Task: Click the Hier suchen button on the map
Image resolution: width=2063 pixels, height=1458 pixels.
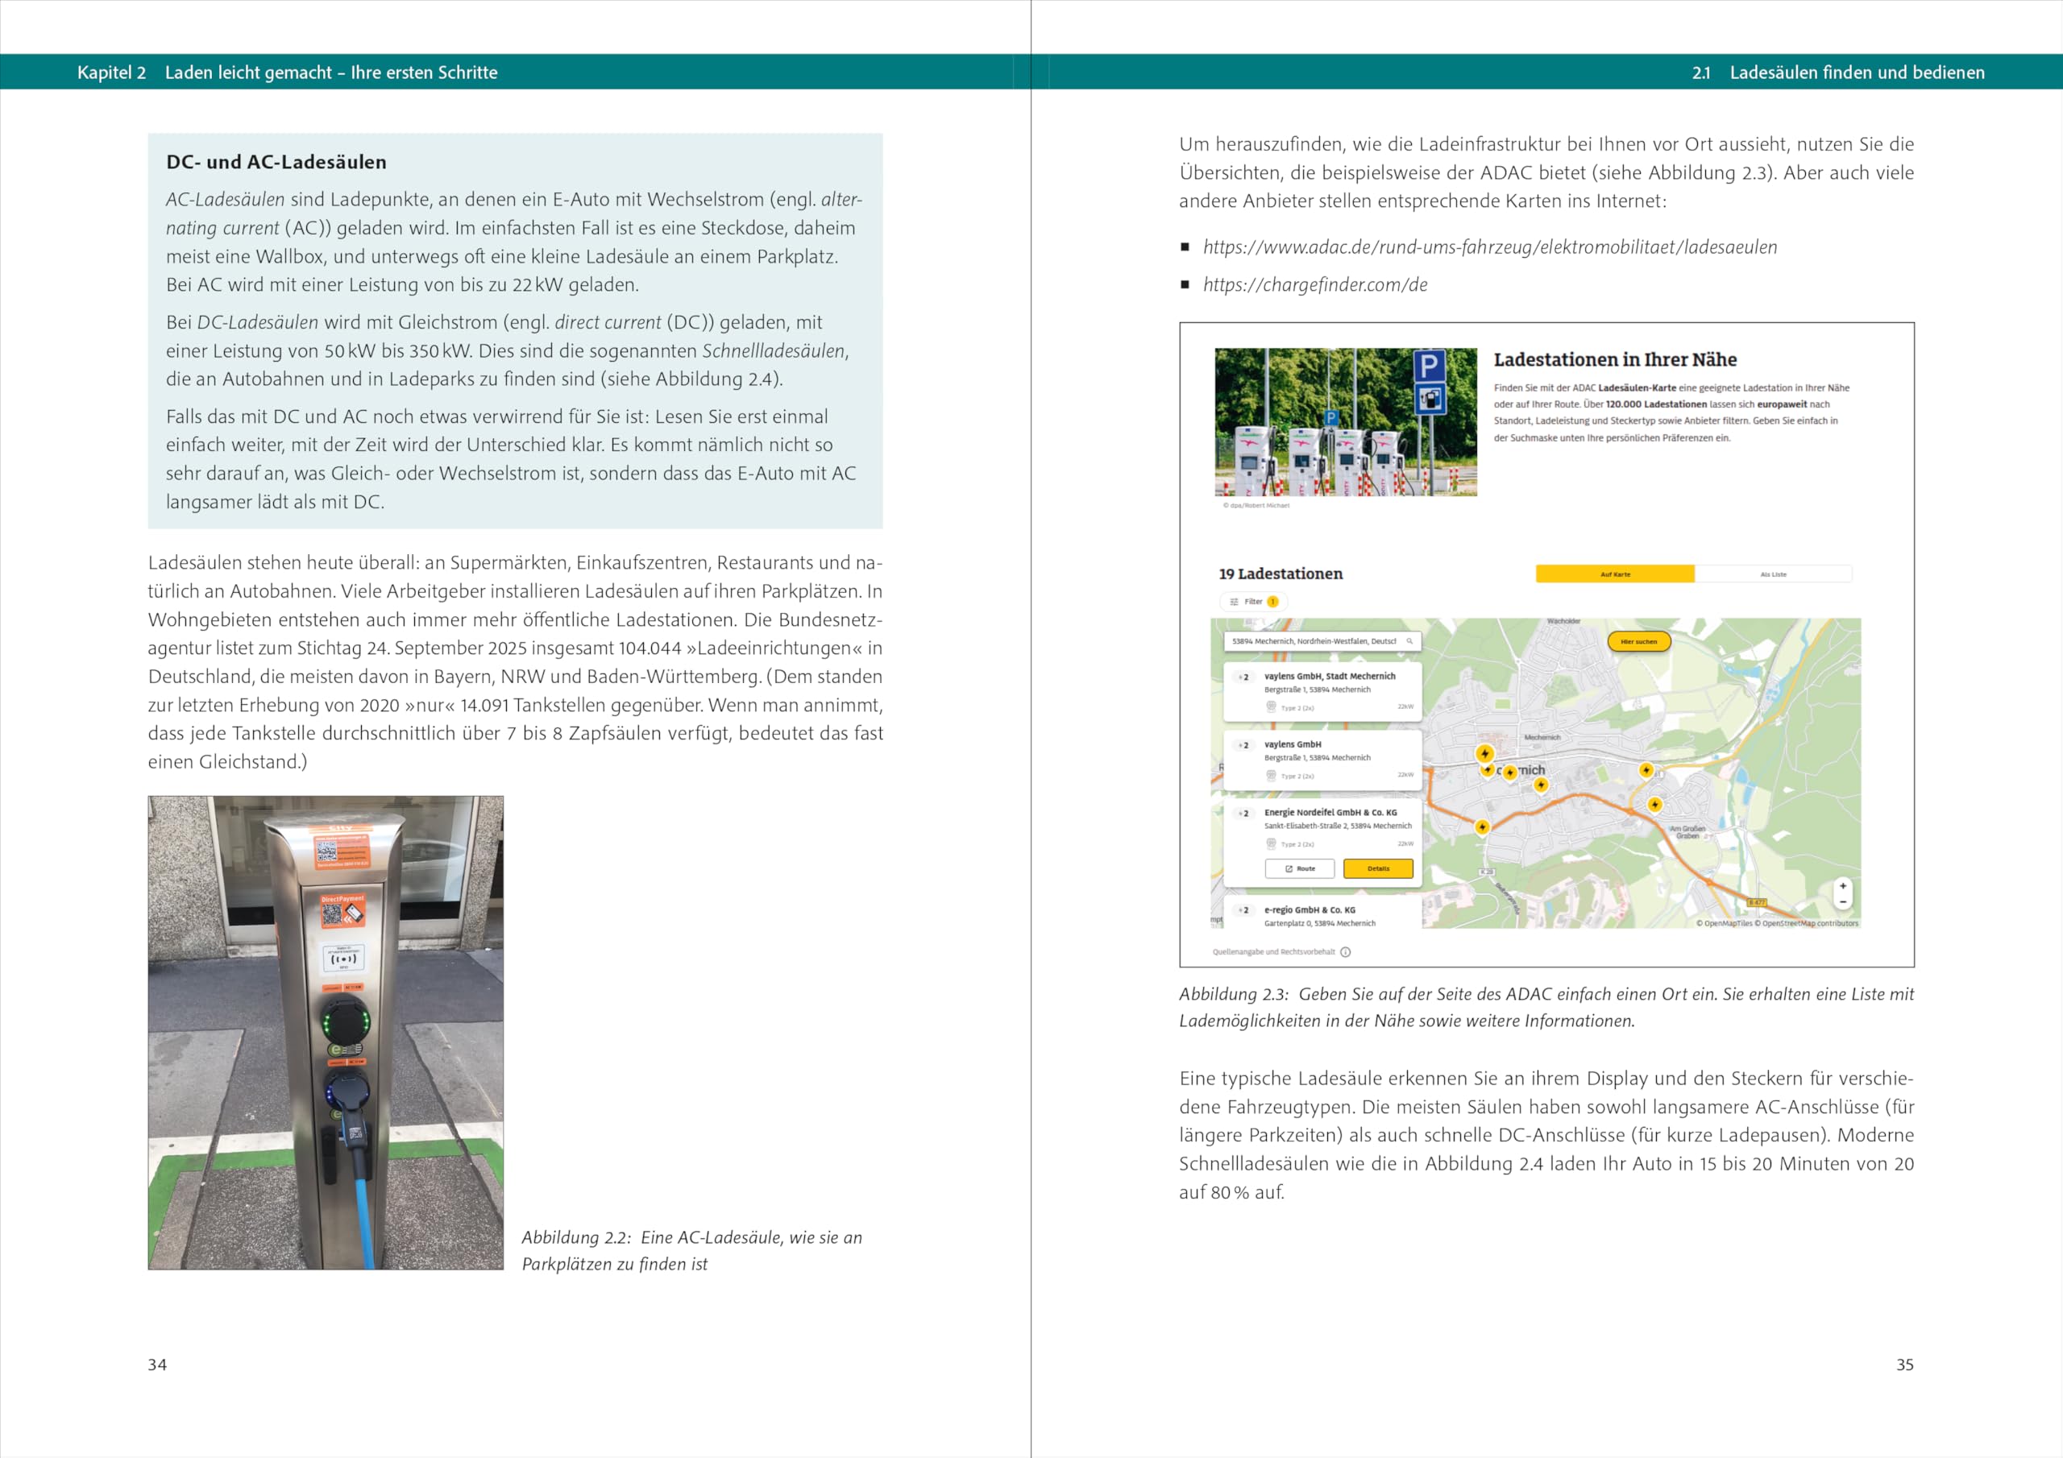Action: point(1639,641)
